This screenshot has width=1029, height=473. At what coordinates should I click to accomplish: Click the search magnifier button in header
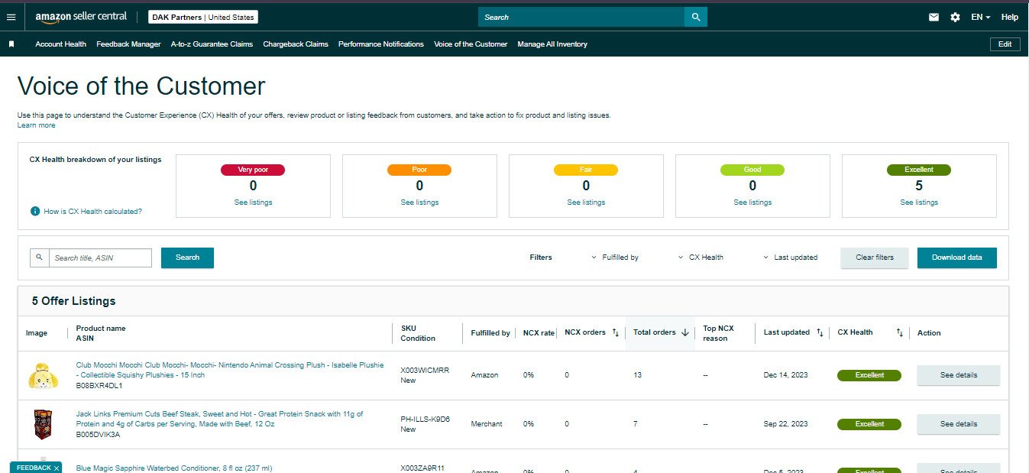click(x=696, y=17)
